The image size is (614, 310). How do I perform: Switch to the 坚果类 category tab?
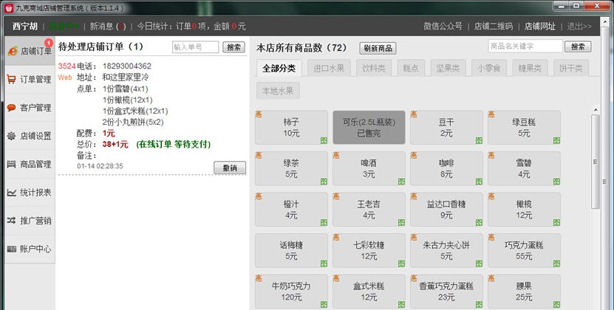point(448,68)
